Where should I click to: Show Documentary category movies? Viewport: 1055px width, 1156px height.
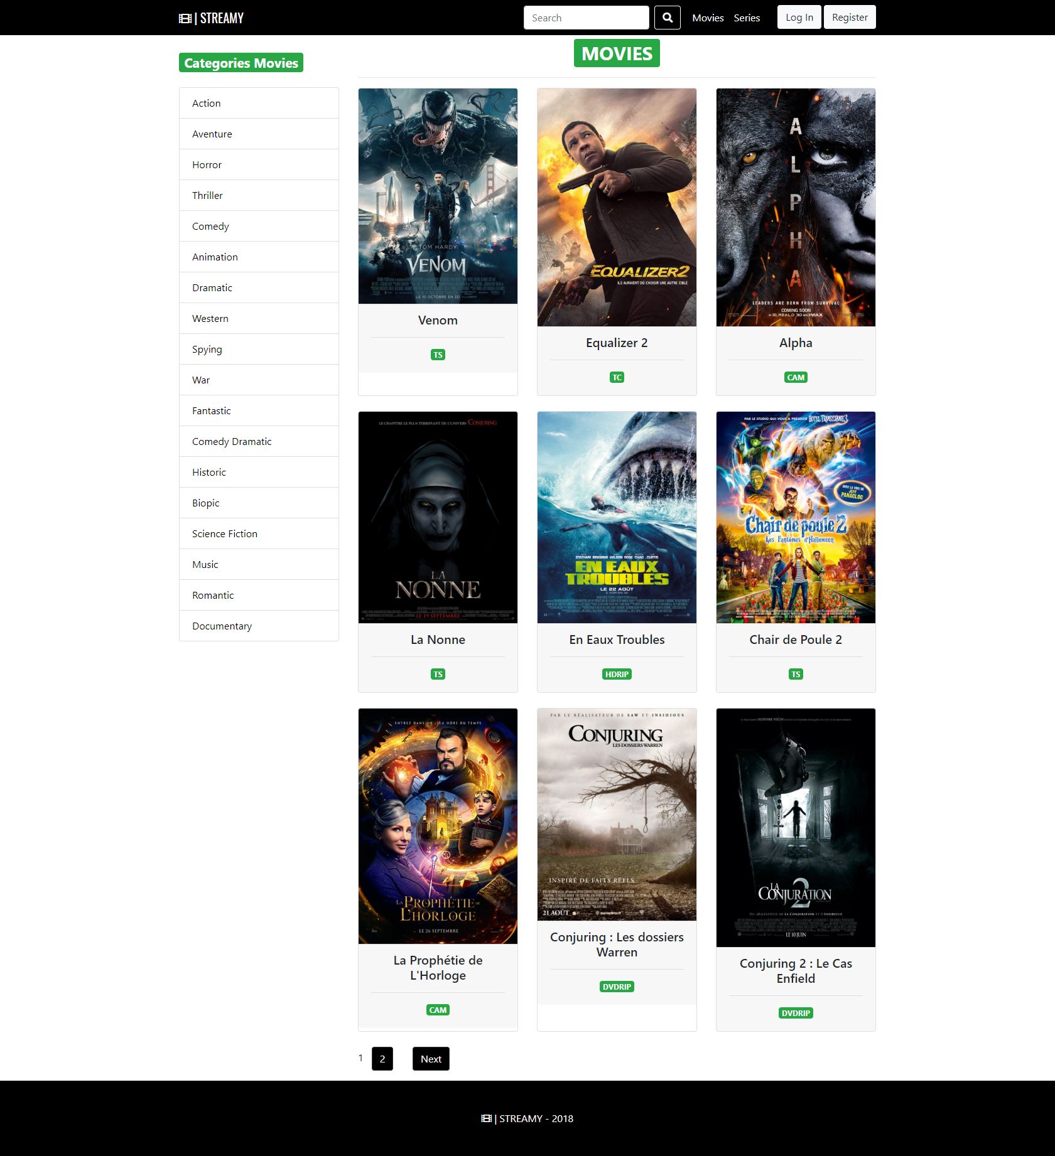(259, 626)
